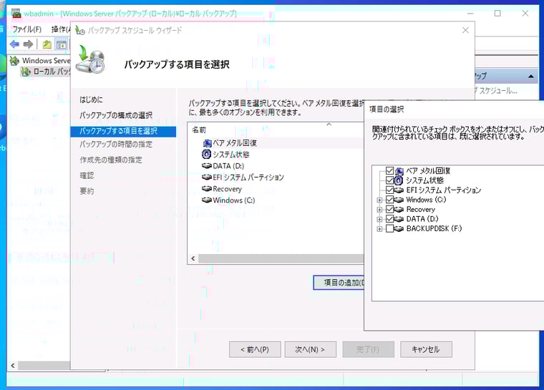Viewport: 544px width, 390px height.
Task: Click the バックアップの構成の選択 wizard step
Action: [116, 115]
